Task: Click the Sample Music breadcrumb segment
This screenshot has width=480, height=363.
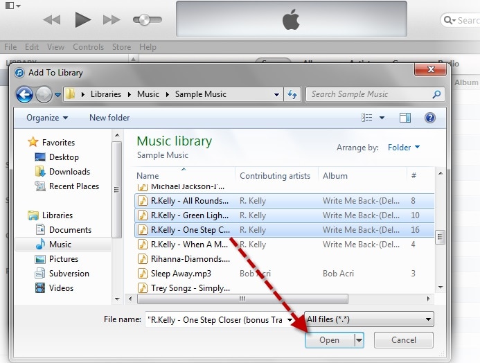Action: (200, 94)
